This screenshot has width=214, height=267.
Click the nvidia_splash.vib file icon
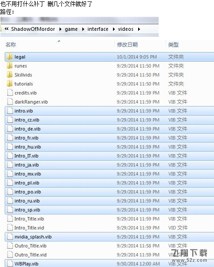point(10,237)
